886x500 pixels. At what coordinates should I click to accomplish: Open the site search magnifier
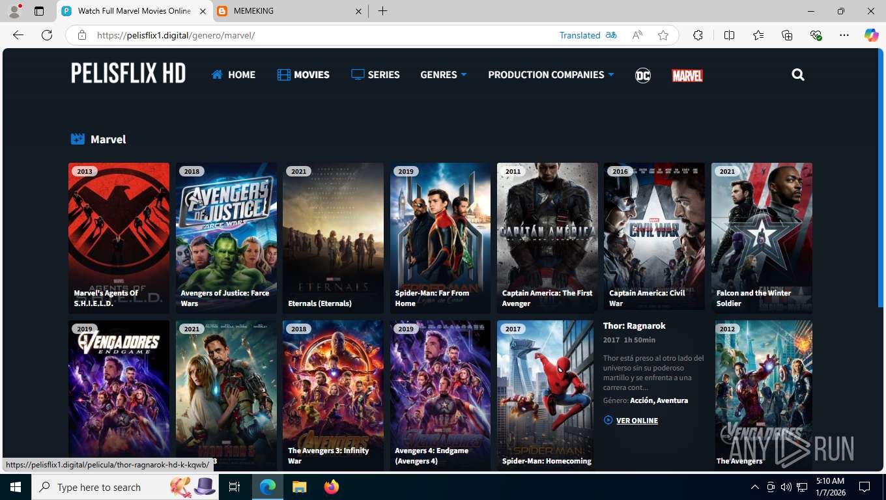pos(798,75)
